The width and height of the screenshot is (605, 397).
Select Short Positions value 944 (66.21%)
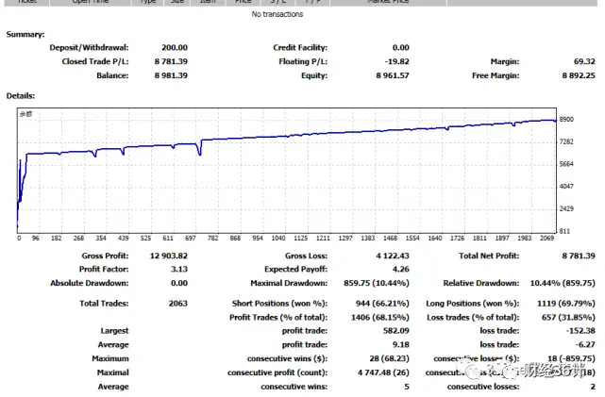pos(382,304)
